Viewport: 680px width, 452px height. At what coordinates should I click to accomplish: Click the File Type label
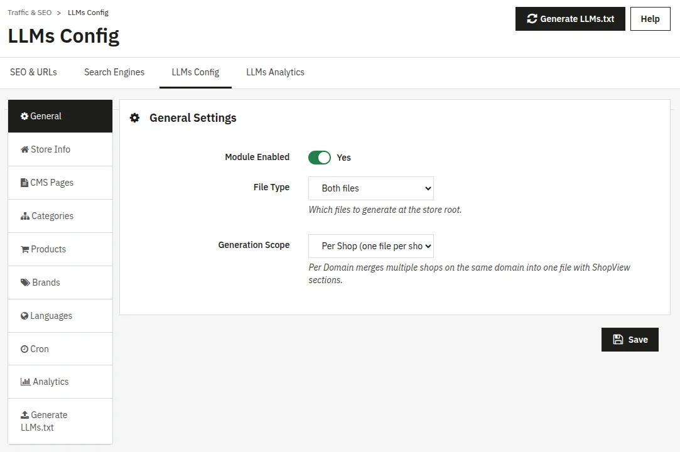pyautogui.click(x=271, y=188)
